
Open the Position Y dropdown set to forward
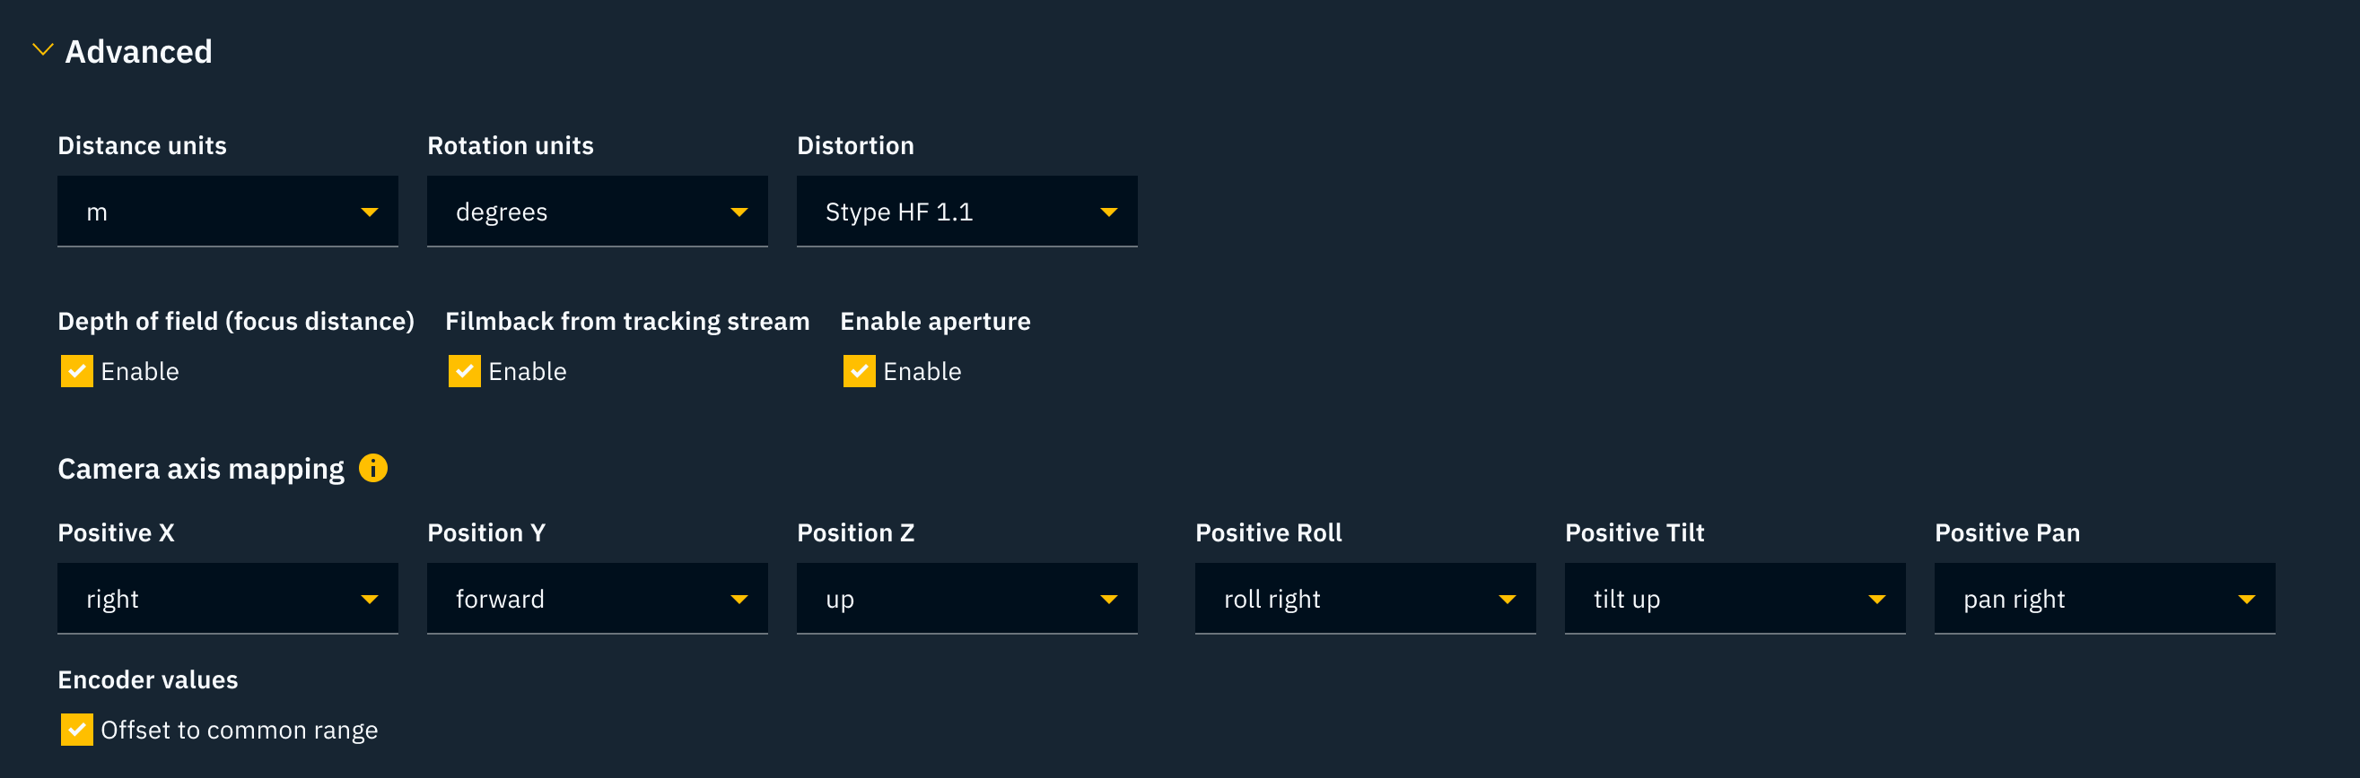click(x=597, y=599)
